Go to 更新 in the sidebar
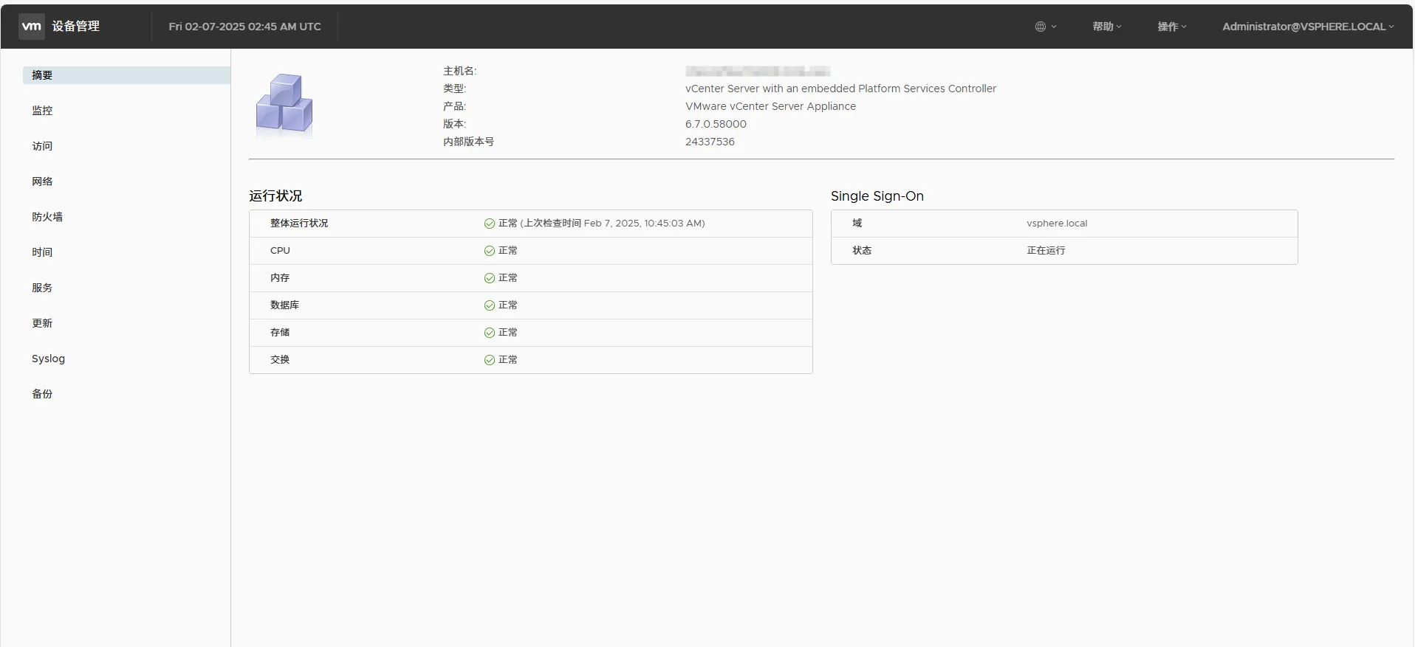Image resolution: width=1415 pixels, height=647 pixels. [42, 323]
